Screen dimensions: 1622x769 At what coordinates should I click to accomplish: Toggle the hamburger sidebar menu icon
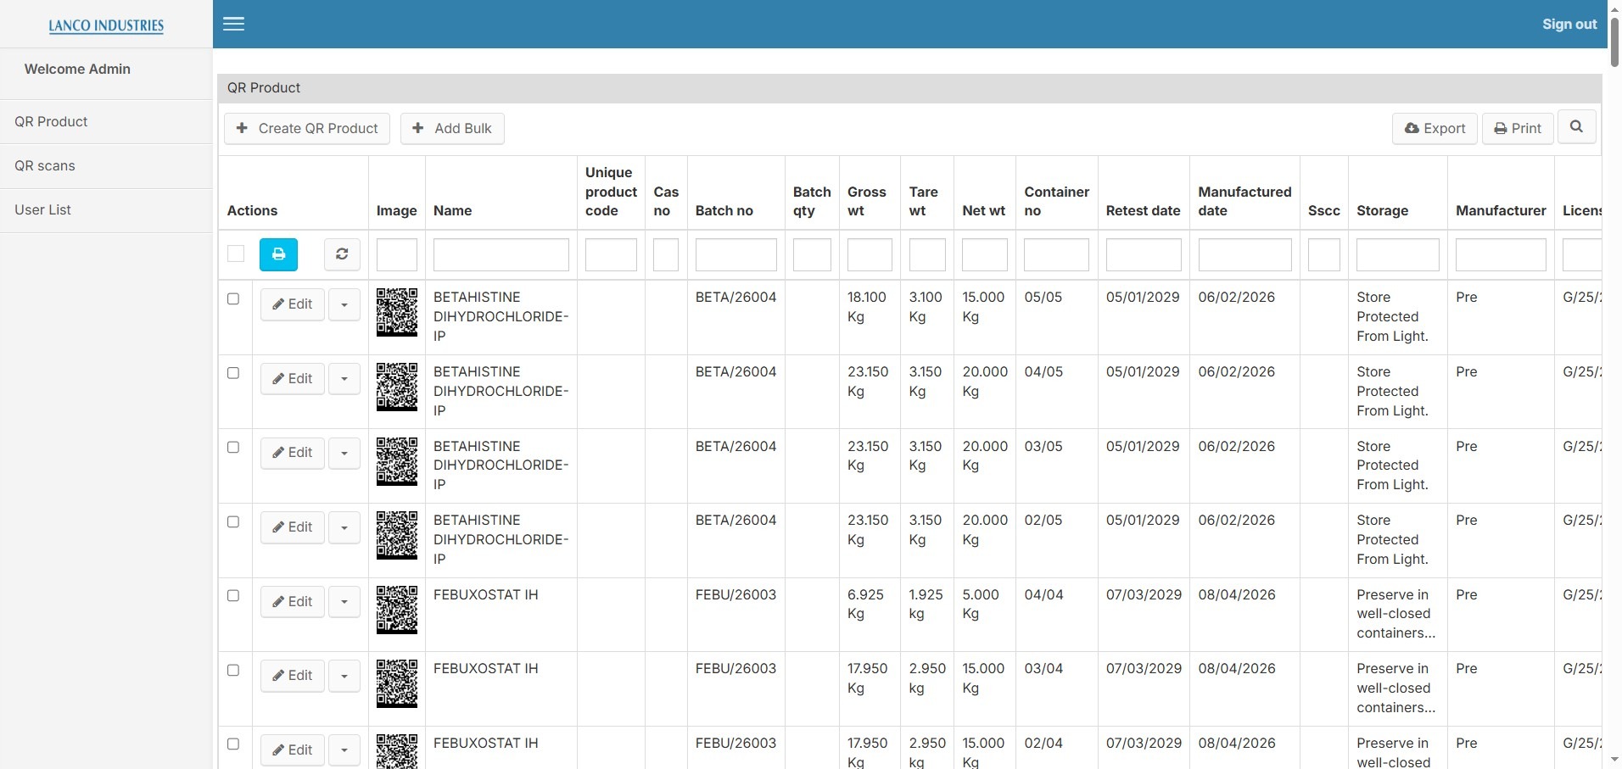(x=234, y=24)
